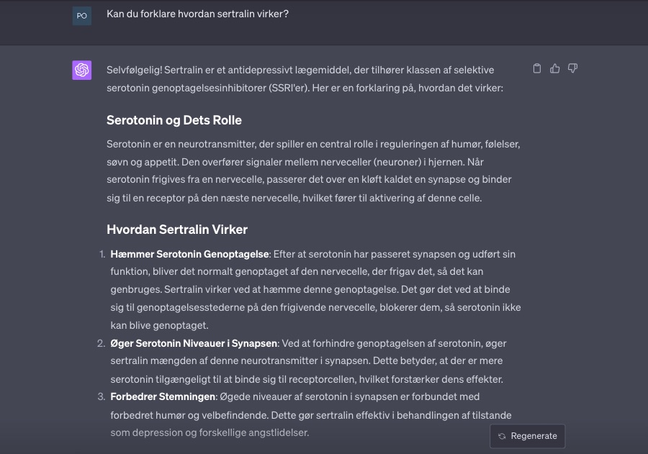Screen dimensions: 648x454
Task: Click bold text "Øger Serotonin Niveauer i Synapsen"
Action: coord(194,343)
